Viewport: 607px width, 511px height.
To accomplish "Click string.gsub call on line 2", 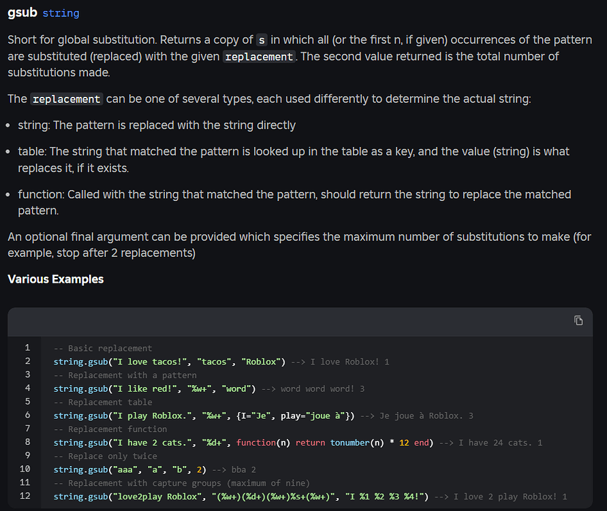I will [x=81, y=361].
